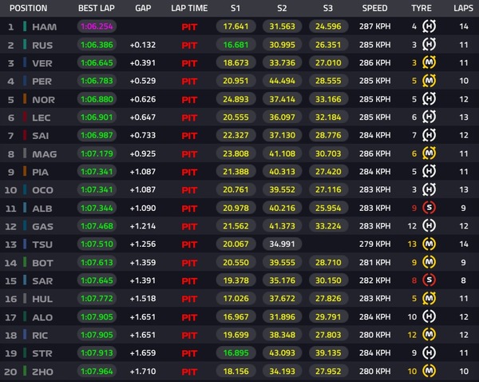Click the BEST LAP column header
Viewport: 479px width, 382px height.
[97, 8]
